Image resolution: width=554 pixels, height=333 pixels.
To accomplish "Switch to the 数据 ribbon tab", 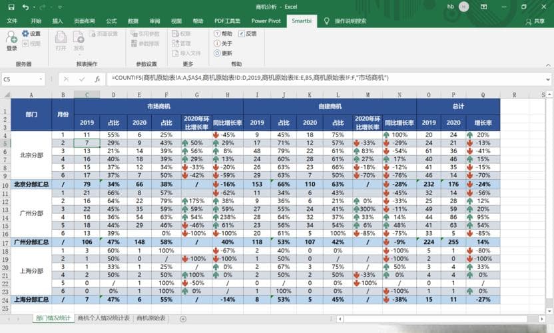I will (x=133, y=21).
